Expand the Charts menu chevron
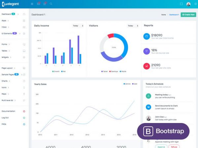Screen dimensions: 198x148 tap(10, 81)
